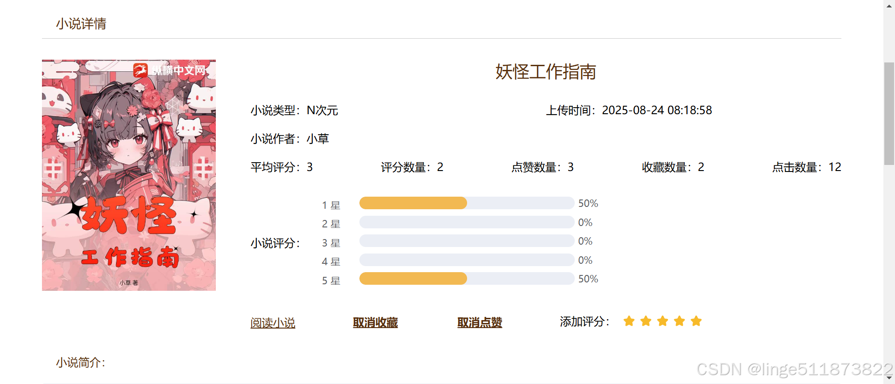
Task: Give the novel five stars
Action: click(696, 321)
